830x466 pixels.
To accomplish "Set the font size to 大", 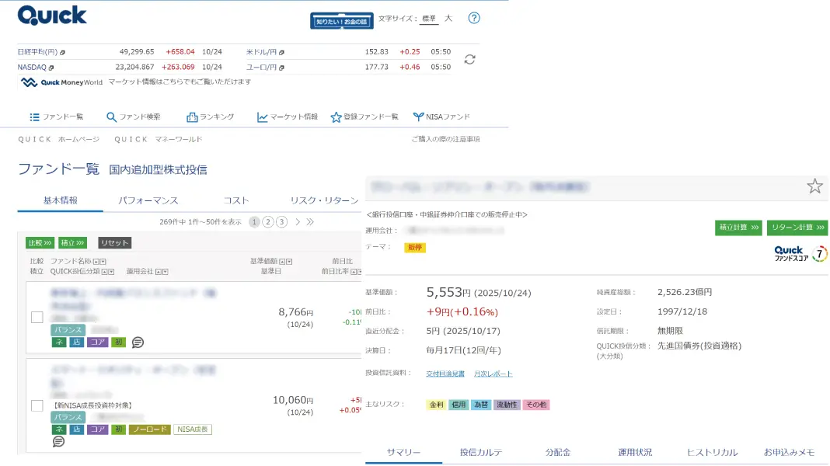I will (x=448, y=19).
